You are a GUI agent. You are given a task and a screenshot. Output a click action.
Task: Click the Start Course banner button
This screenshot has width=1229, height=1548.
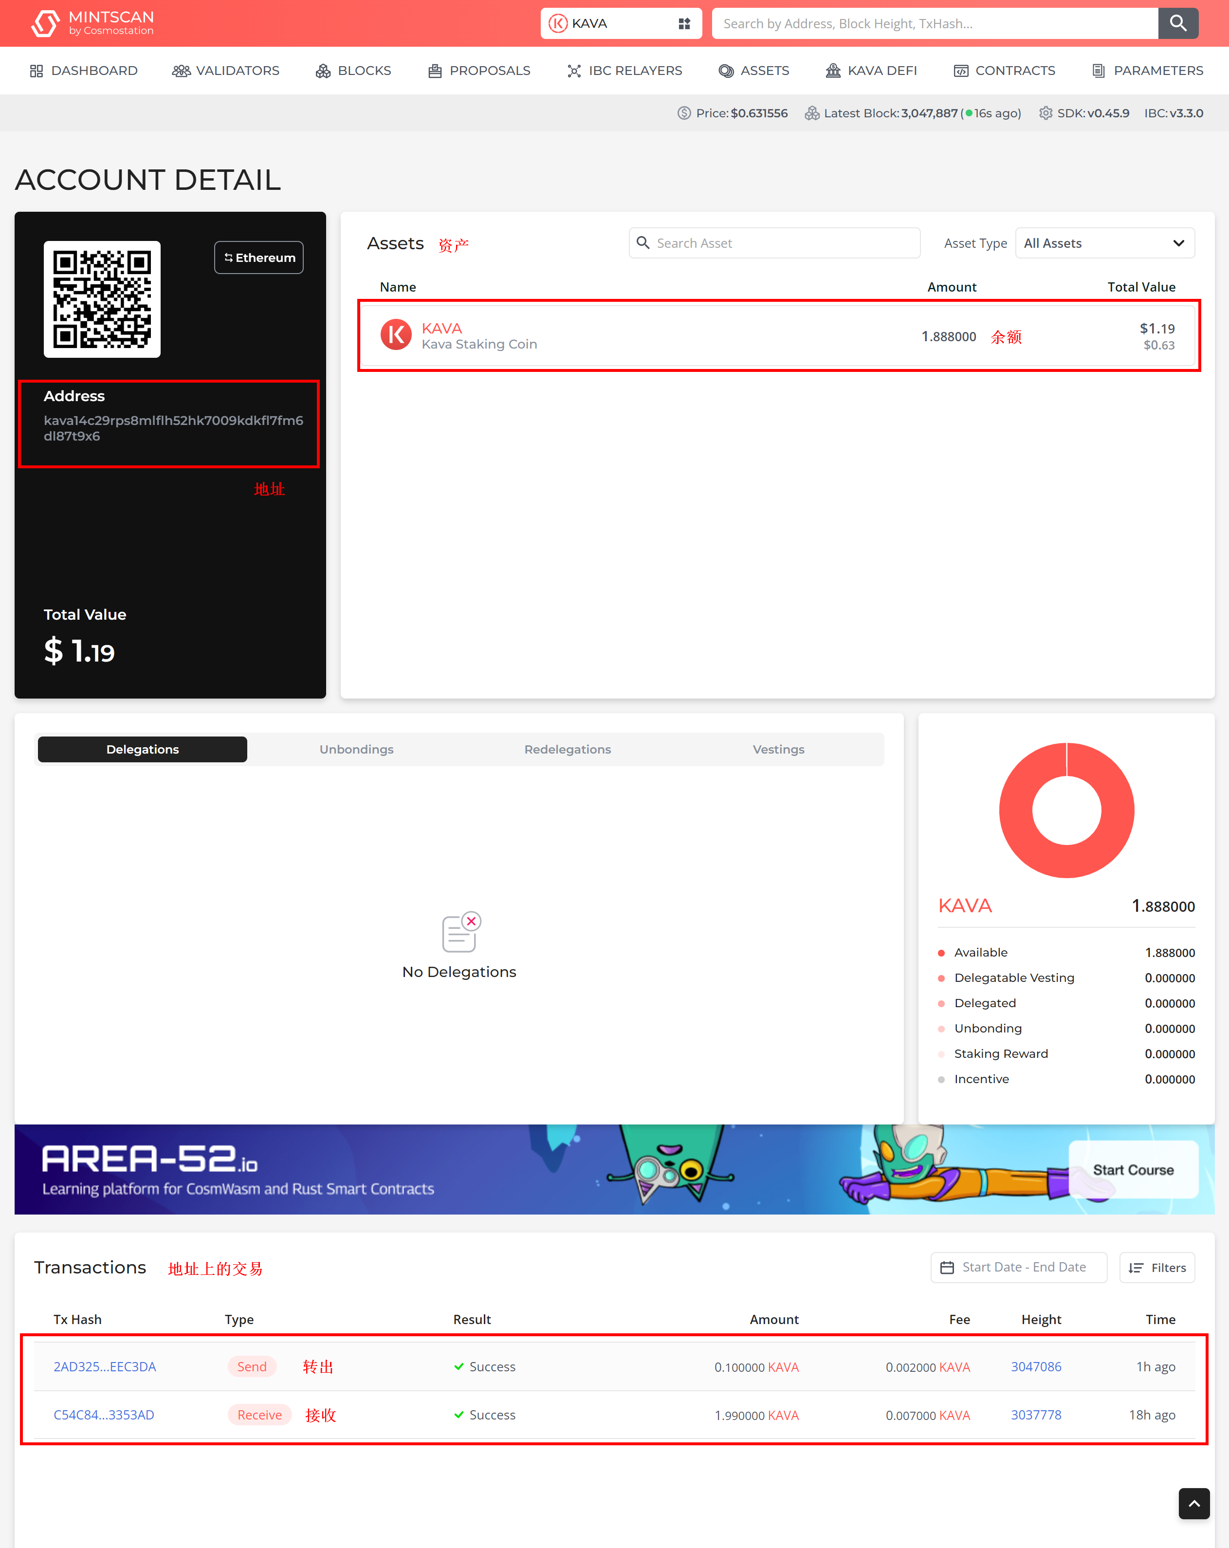[1133, 1170]
